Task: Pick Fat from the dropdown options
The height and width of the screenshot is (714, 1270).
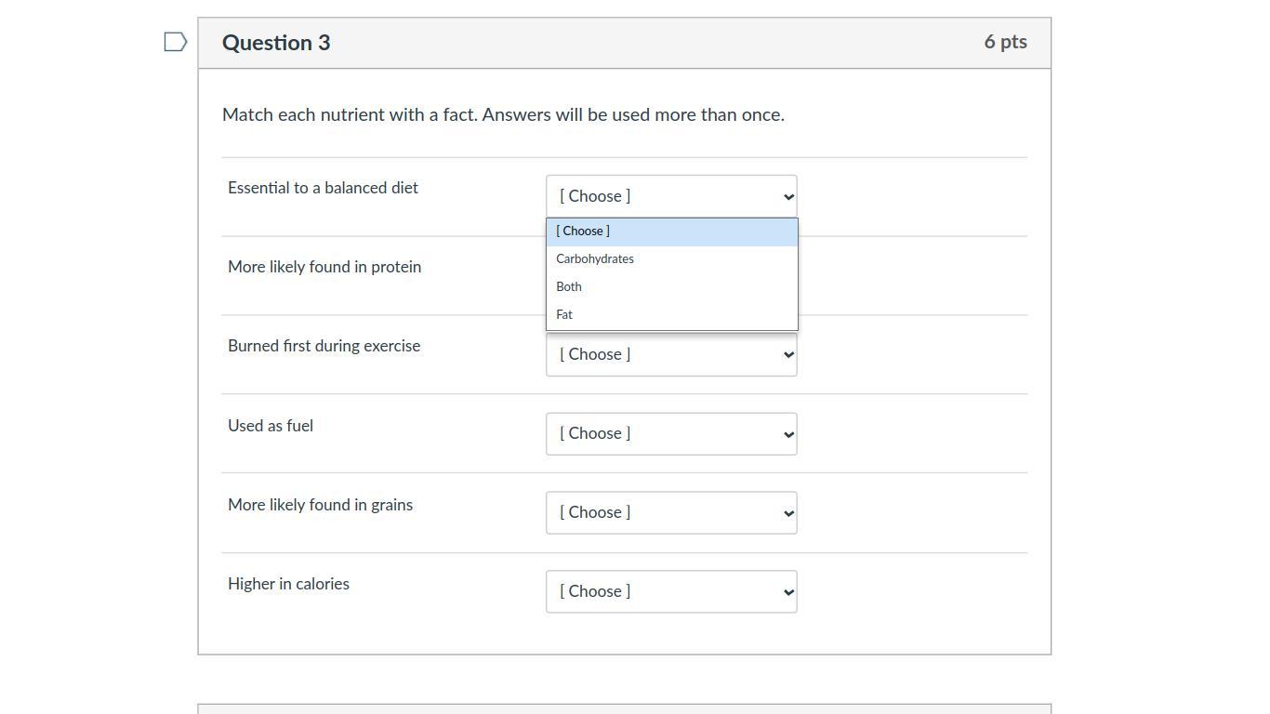Action: pos(564,315)
